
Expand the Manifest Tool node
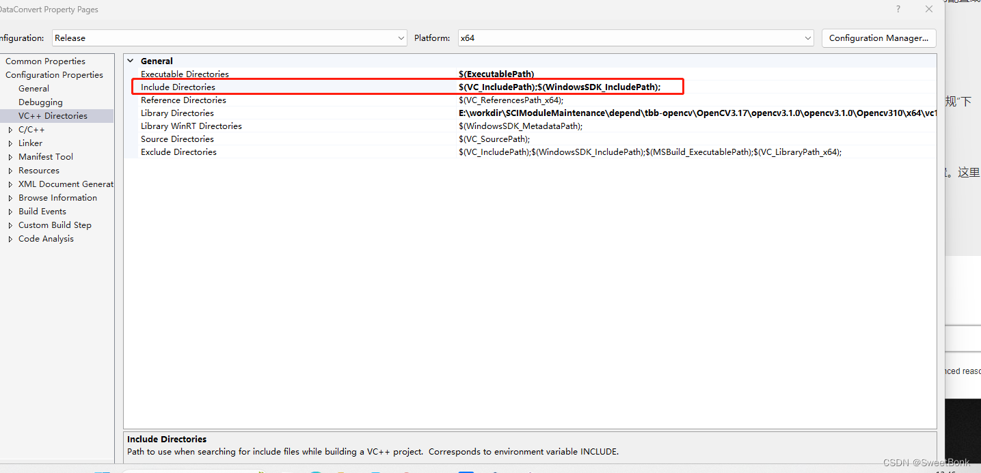(10, 156)
